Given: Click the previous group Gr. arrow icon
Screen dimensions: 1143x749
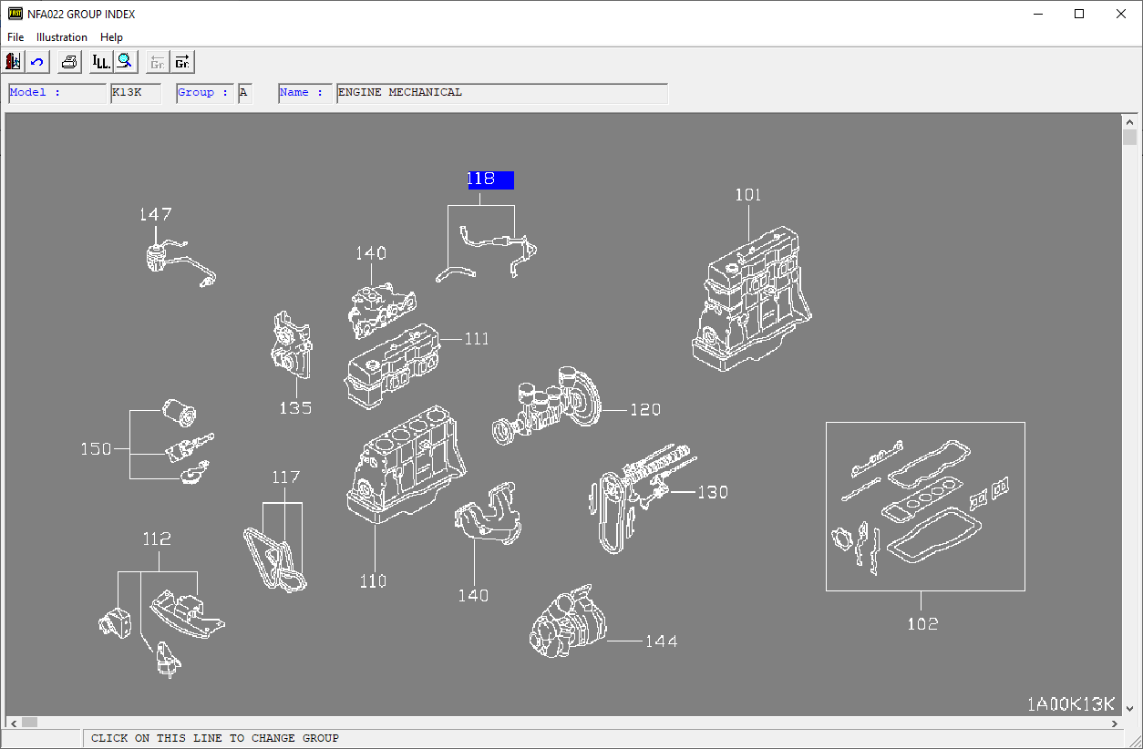Looking at the screenshot, I should pos(158,62).
